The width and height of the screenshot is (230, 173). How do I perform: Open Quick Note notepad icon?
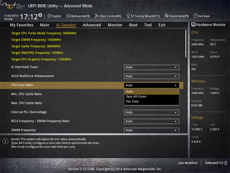coord(167,16)
